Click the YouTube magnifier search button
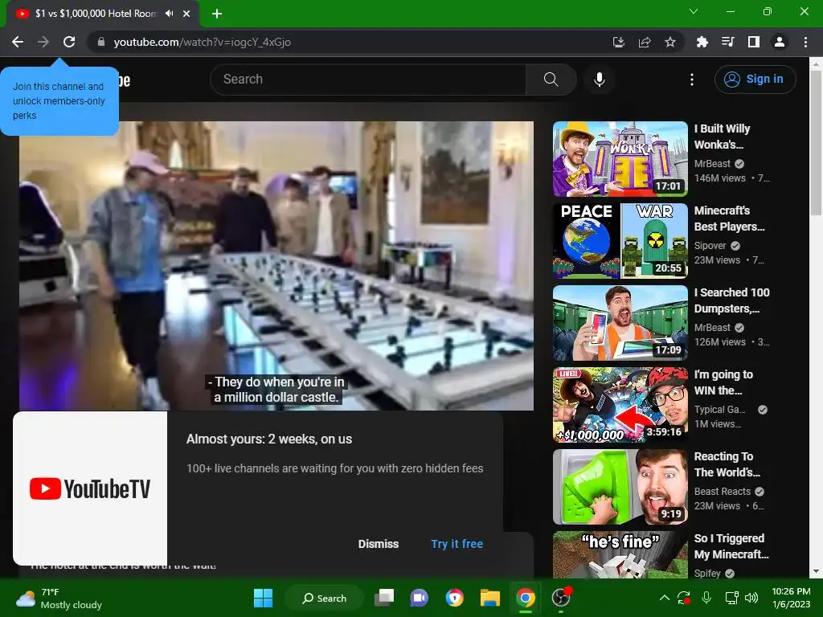Viewport: 823px width, 617px height. pos(551,80)
